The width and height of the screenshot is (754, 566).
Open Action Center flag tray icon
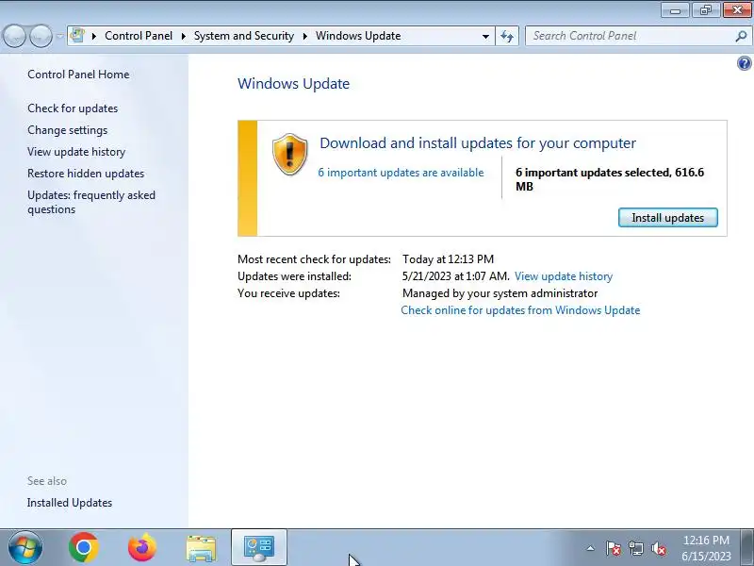coord(614,548)
